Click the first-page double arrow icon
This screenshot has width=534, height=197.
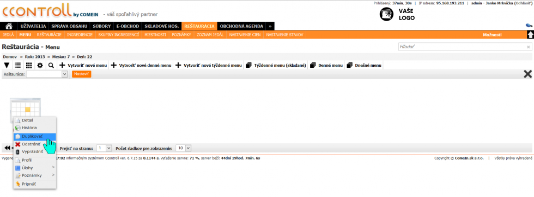click(7, 148)
